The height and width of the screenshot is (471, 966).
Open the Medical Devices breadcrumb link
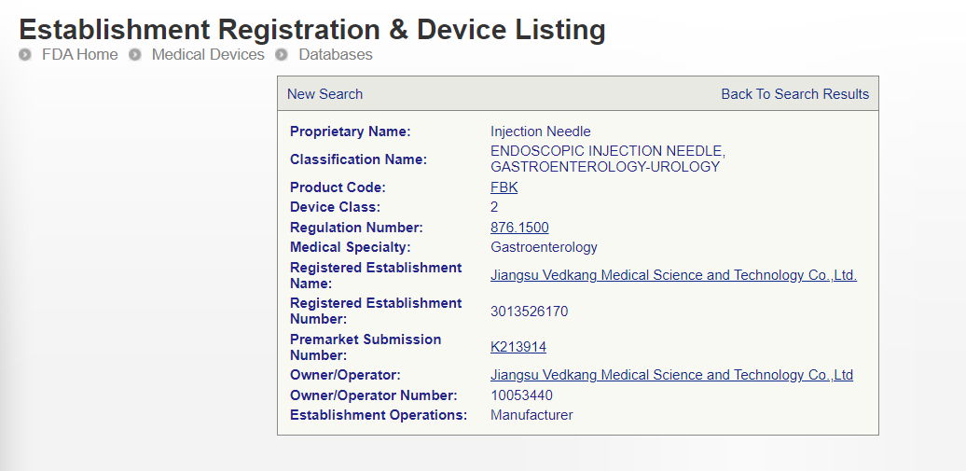pyautogui.click(x=208, y=55)
